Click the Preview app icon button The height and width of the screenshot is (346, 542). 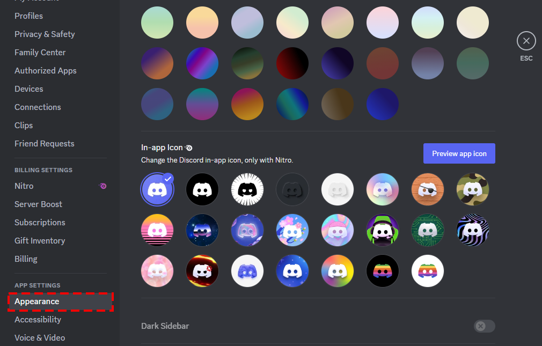pyautogui.click(x=459, y=153)
